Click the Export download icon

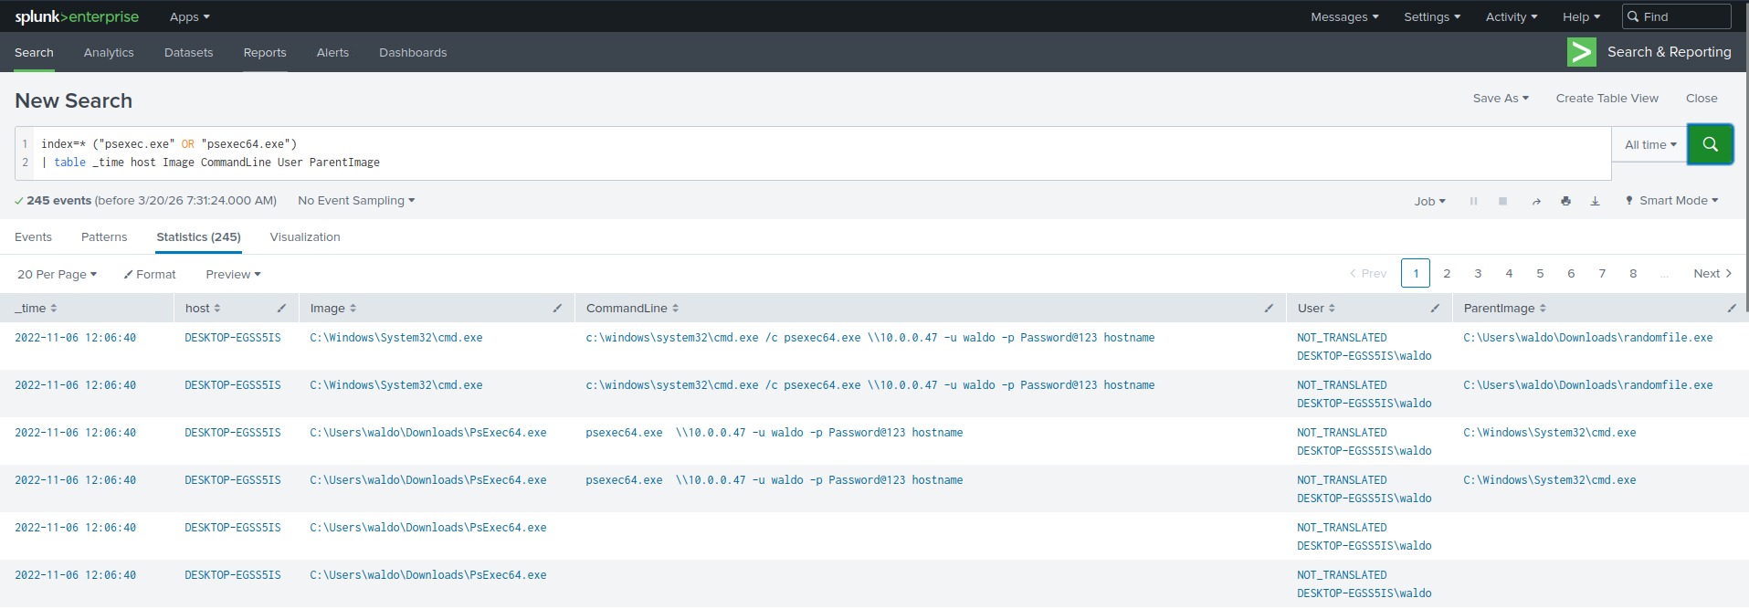pyautogui.click(x=1595, y=201)
